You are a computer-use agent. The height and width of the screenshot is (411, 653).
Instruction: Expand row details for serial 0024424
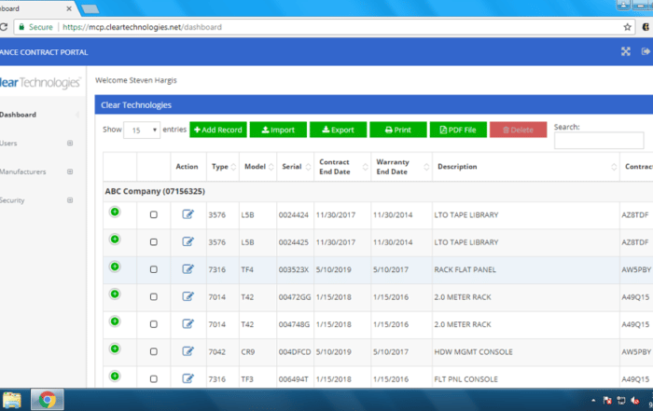(115, 212)
